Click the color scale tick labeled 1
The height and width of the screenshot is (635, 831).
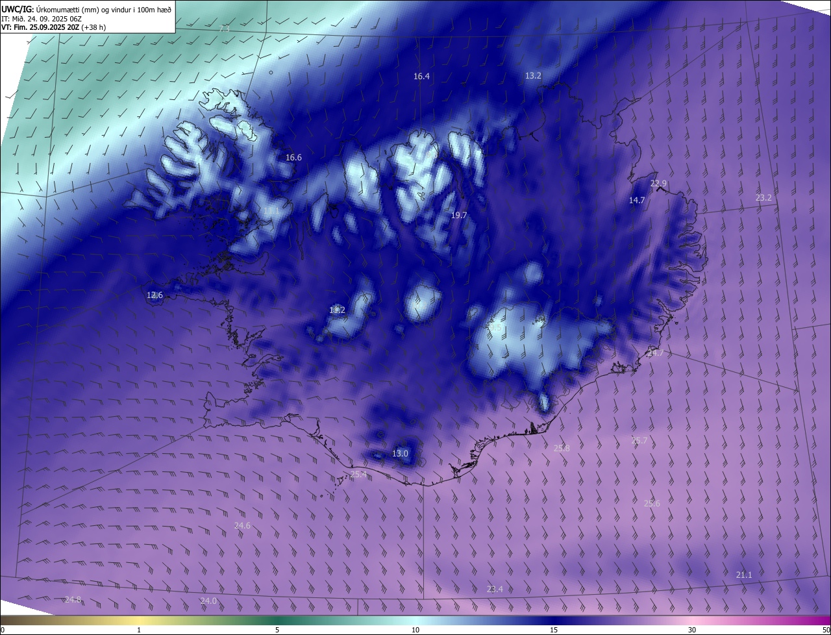coord(139,630)
